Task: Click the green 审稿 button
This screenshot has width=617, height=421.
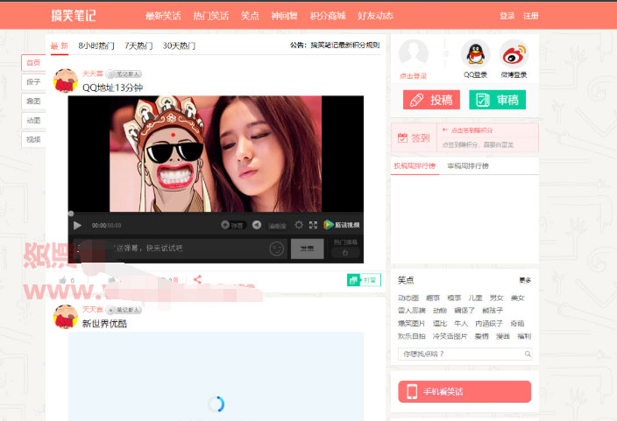Action: [x=497, y=100]
